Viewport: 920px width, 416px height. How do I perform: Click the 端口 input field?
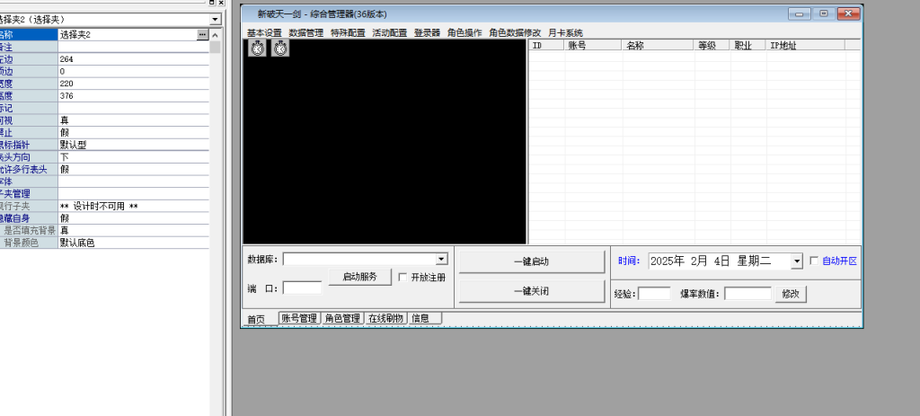[302, 288]
